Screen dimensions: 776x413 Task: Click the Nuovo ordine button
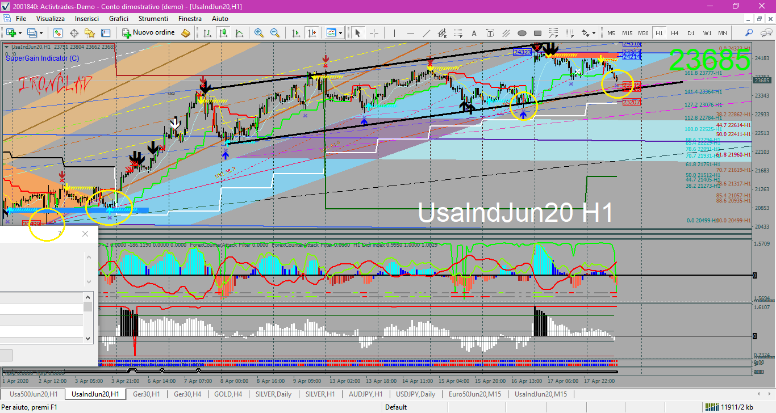(149, 33)
